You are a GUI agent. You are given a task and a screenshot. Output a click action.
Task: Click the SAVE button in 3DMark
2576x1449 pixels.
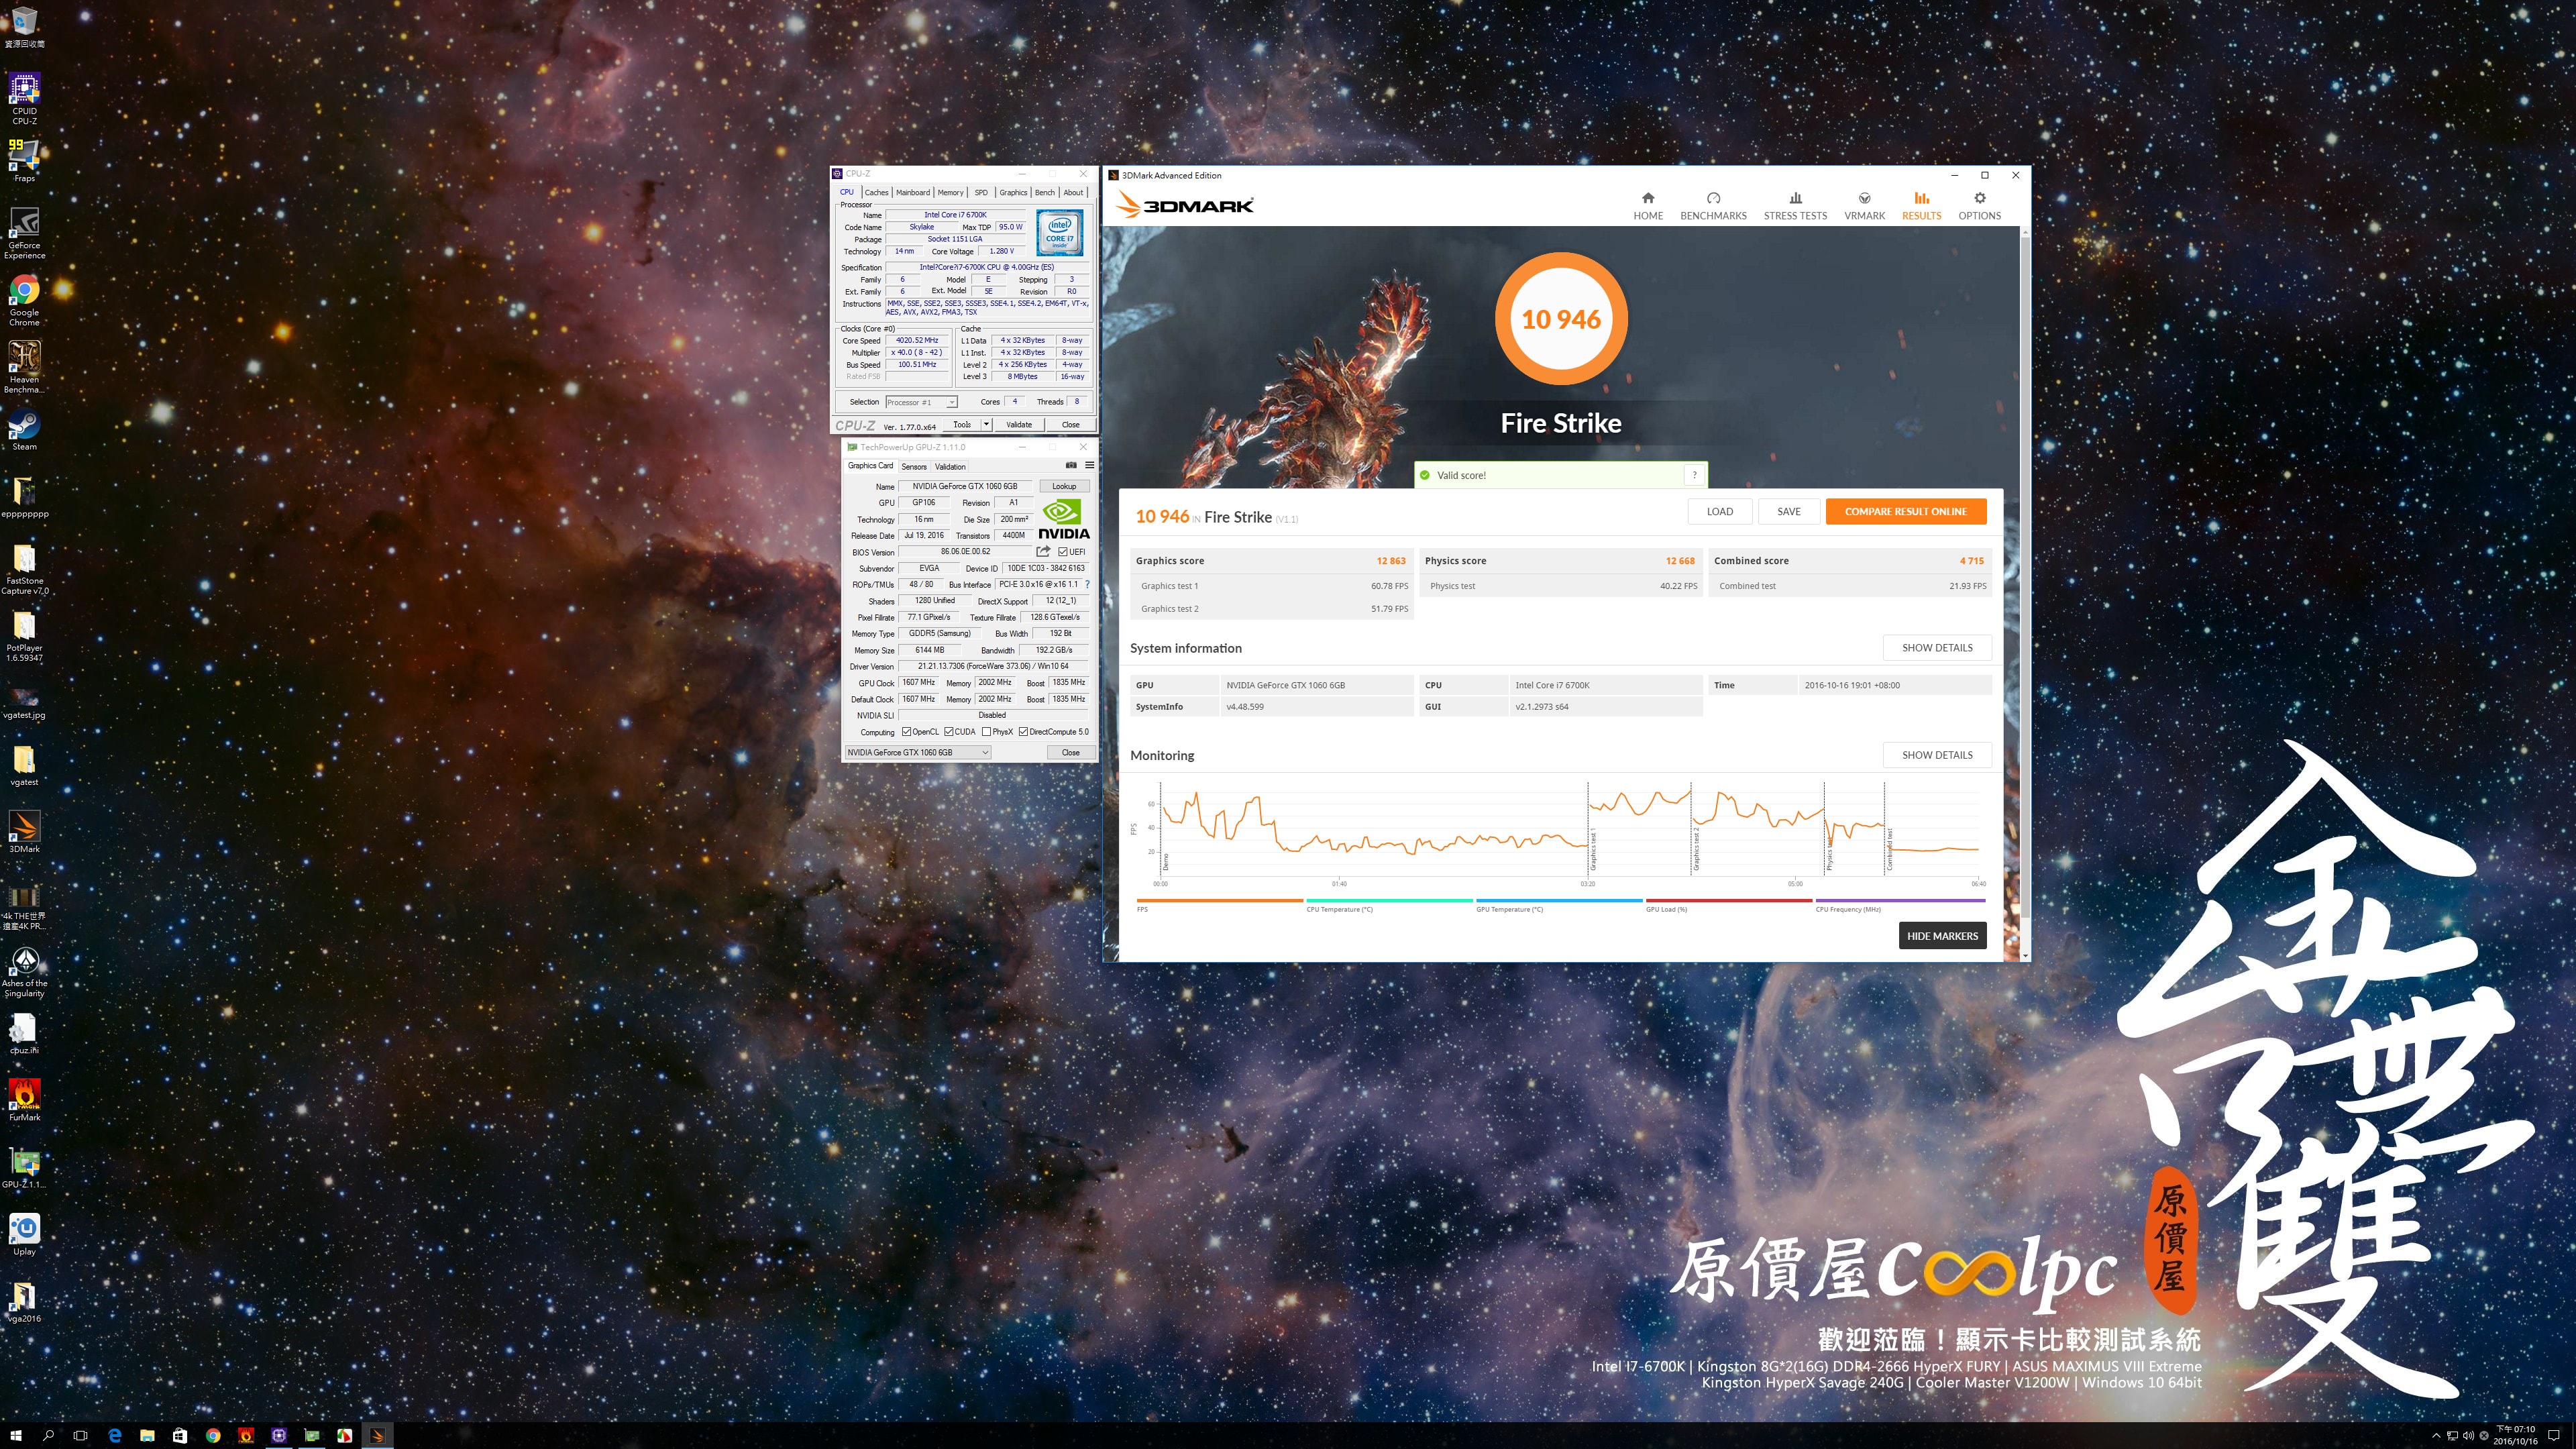pos(1788,511)
